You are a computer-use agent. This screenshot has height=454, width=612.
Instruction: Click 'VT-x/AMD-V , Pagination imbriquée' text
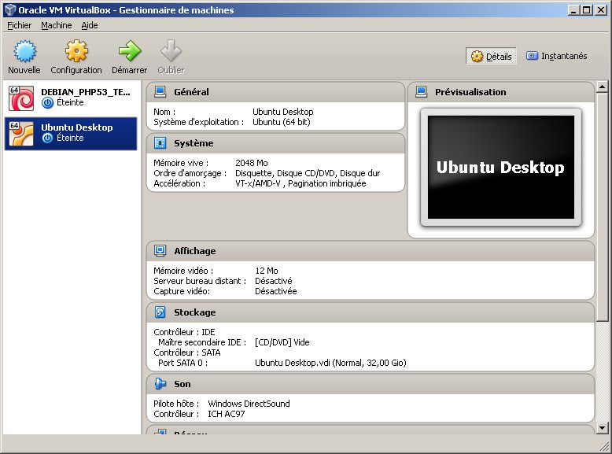coord(300,183)
